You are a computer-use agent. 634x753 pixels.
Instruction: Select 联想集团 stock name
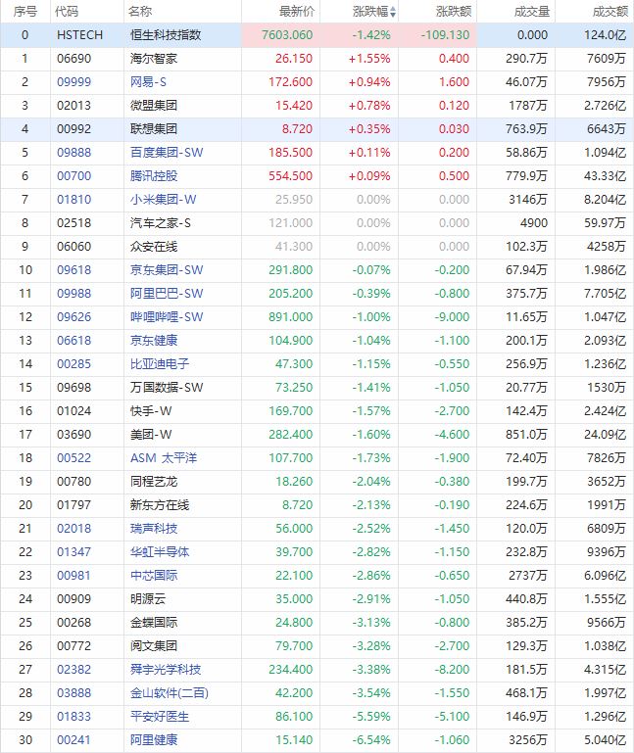(154, 129)
